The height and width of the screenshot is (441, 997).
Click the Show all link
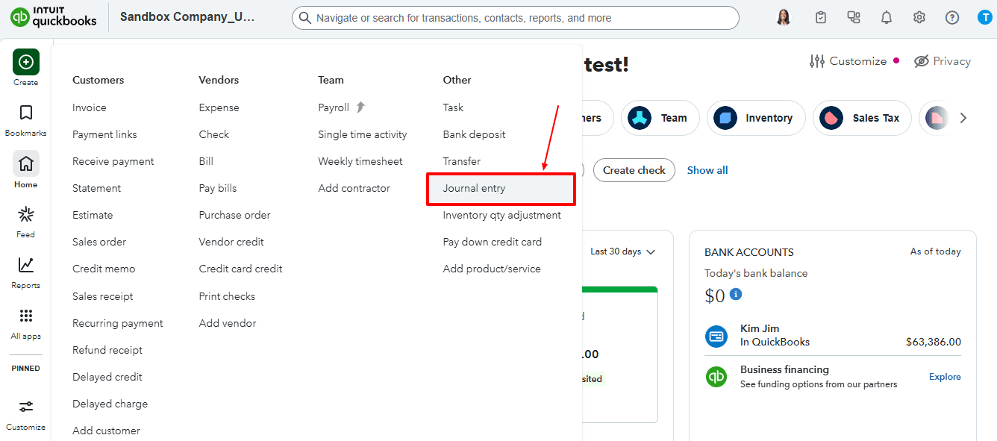point(707,170)
